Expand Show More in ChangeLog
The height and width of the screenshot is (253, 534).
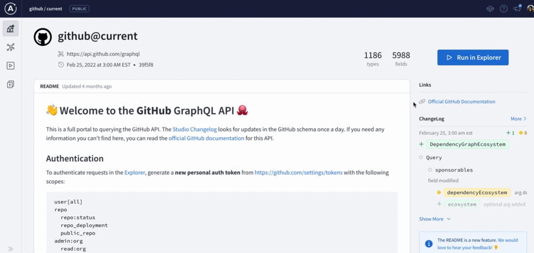(435, 219)
